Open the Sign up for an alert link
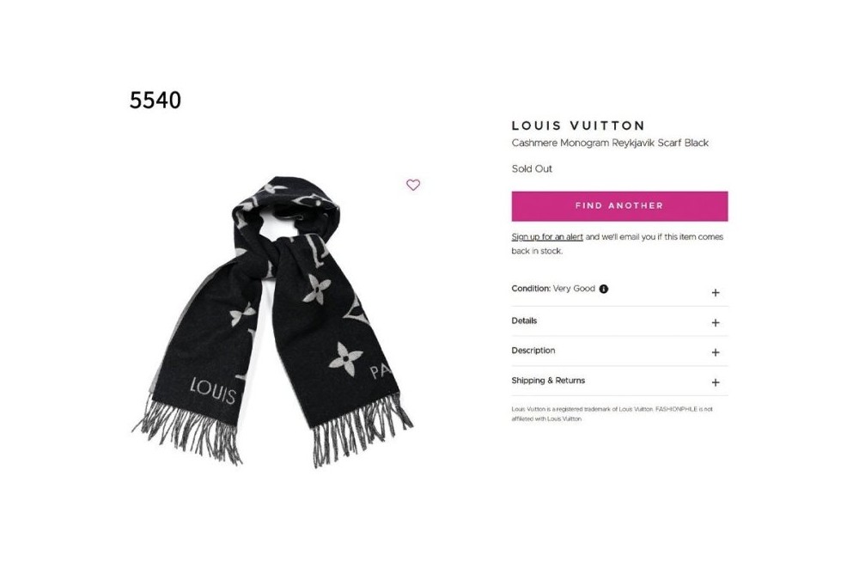The width and height of the screenshot is (859, 568). click(x=546, y=237)
